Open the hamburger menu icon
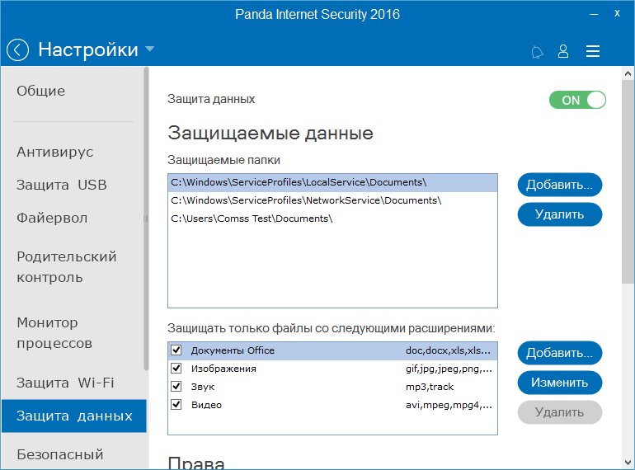This screenshot has width=635, height=470. tap(592, 51)
